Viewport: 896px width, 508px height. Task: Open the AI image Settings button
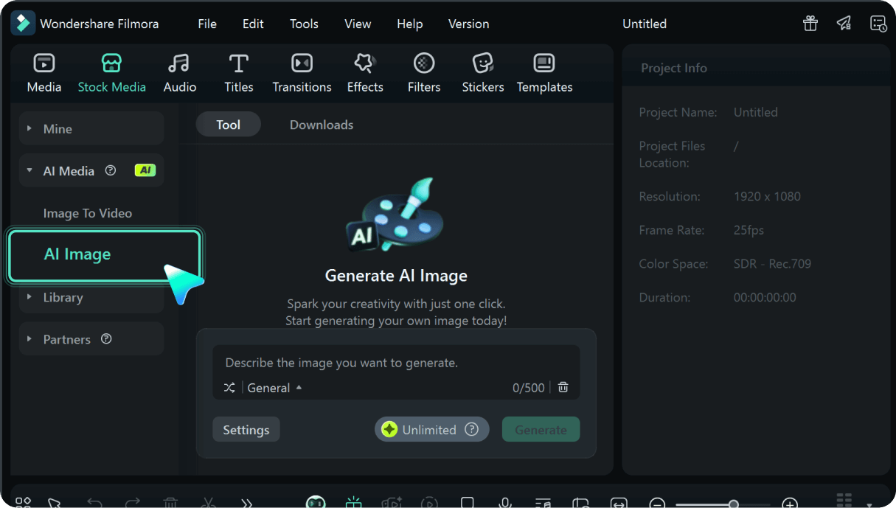tap(246, 430)
